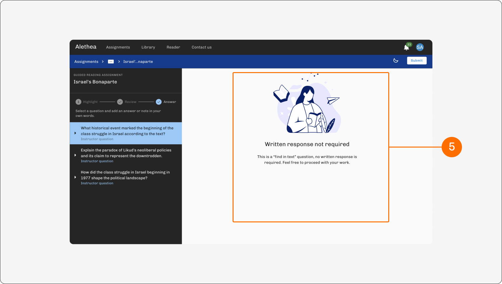The width and height of the screenshot is (502, 284).
Task: Open the Library menu
Action: coord(148,47)
